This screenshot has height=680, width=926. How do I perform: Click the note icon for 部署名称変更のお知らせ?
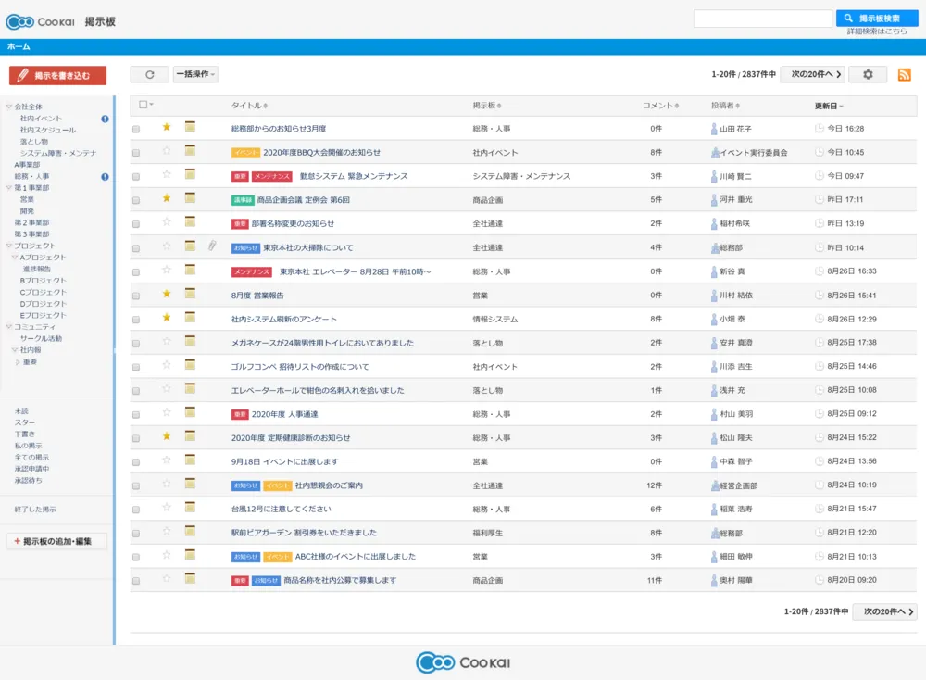[190, 221]
